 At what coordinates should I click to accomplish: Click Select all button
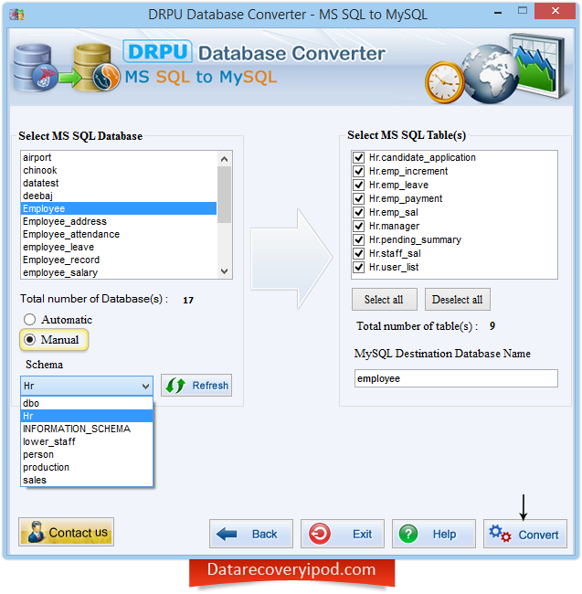[385, 300]
